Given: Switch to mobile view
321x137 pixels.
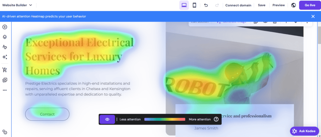Looking at the screenshot, I should coord(194,5).
